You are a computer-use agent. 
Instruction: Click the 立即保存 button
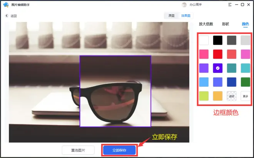point(119,150)
